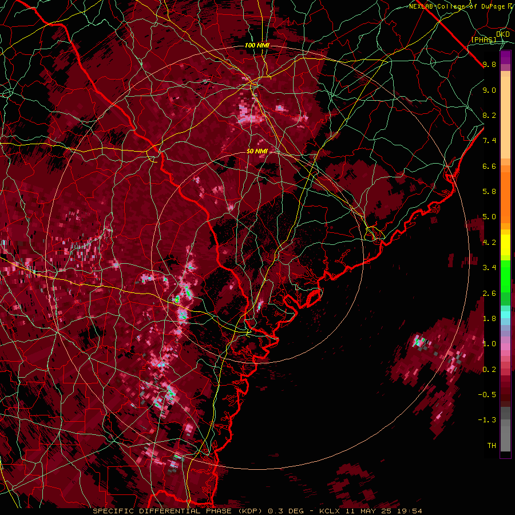Click the -1.3 value on the color scale

(x=487, y=420)
